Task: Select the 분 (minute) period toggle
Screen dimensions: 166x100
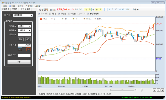Action: pos(97,10)
